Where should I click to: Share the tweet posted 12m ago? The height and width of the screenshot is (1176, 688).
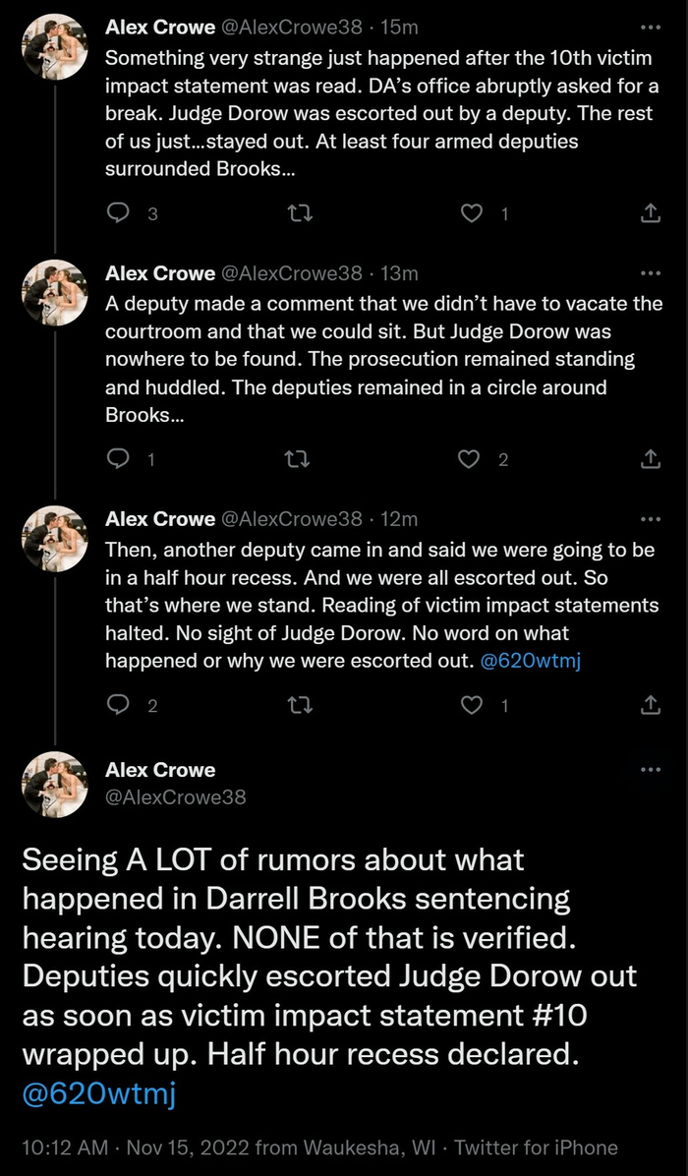click(650, 703)
